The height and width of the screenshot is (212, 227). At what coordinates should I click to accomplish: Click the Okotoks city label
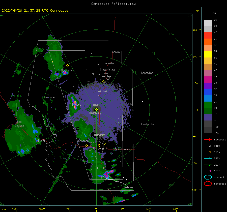click(101, 168)
